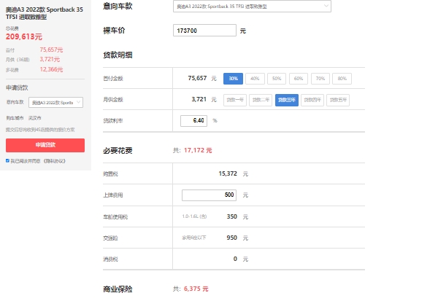
Task: Select the 80% down payment option
Action: pyautogui.click(x=341, y=78)
